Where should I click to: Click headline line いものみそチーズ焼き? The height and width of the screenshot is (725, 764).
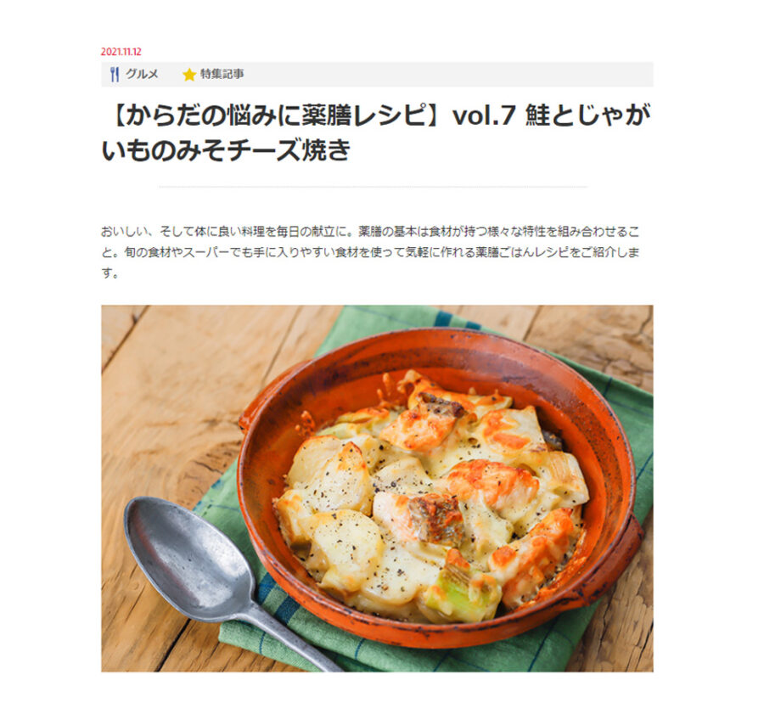point(226,150)
